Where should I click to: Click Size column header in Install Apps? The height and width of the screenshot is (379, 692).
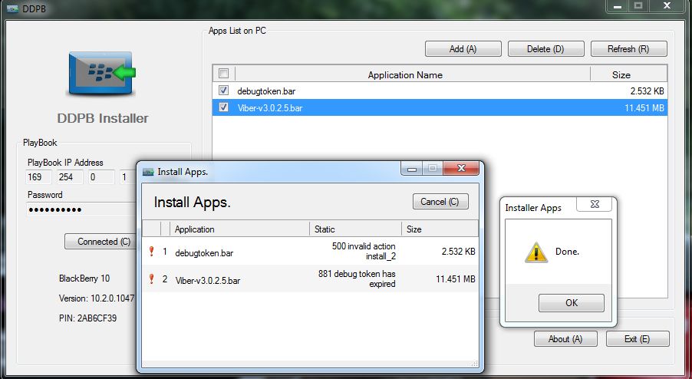point(440,229)
